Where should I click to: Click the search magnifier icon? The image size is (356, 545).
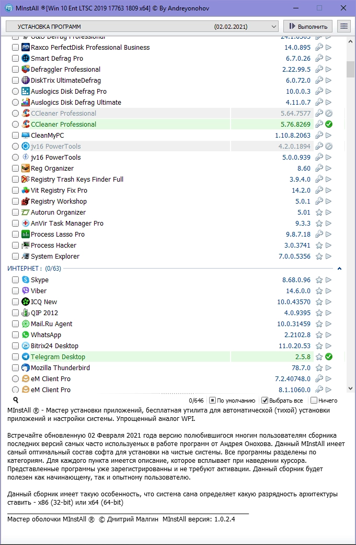click(x=16, y=400)
